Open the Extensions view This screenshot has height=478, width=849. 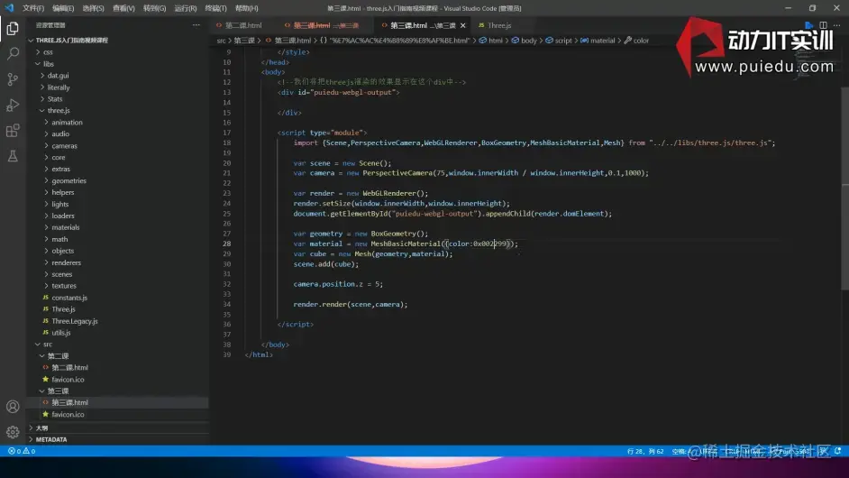(x=13, y=131)
